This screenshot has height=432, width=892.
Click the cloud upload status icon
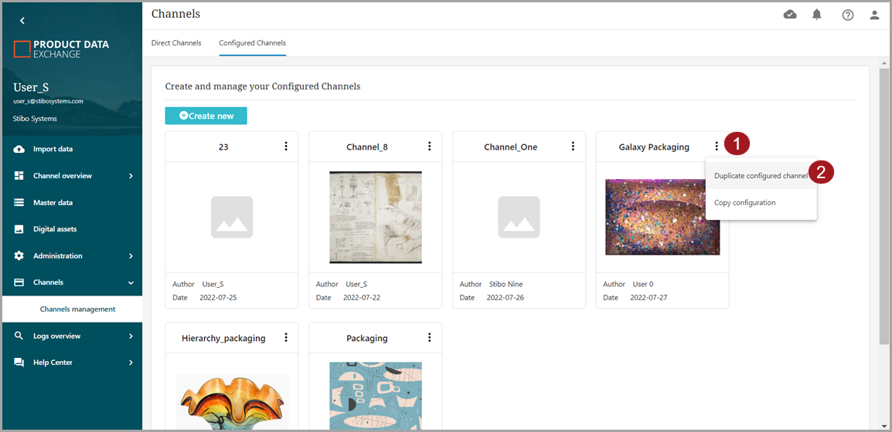point(790,15)
